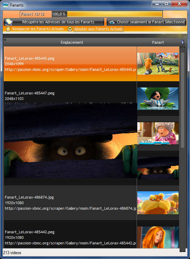
Task: Click the vertical scrollbar thumb of the list
Action: (182, 100)
